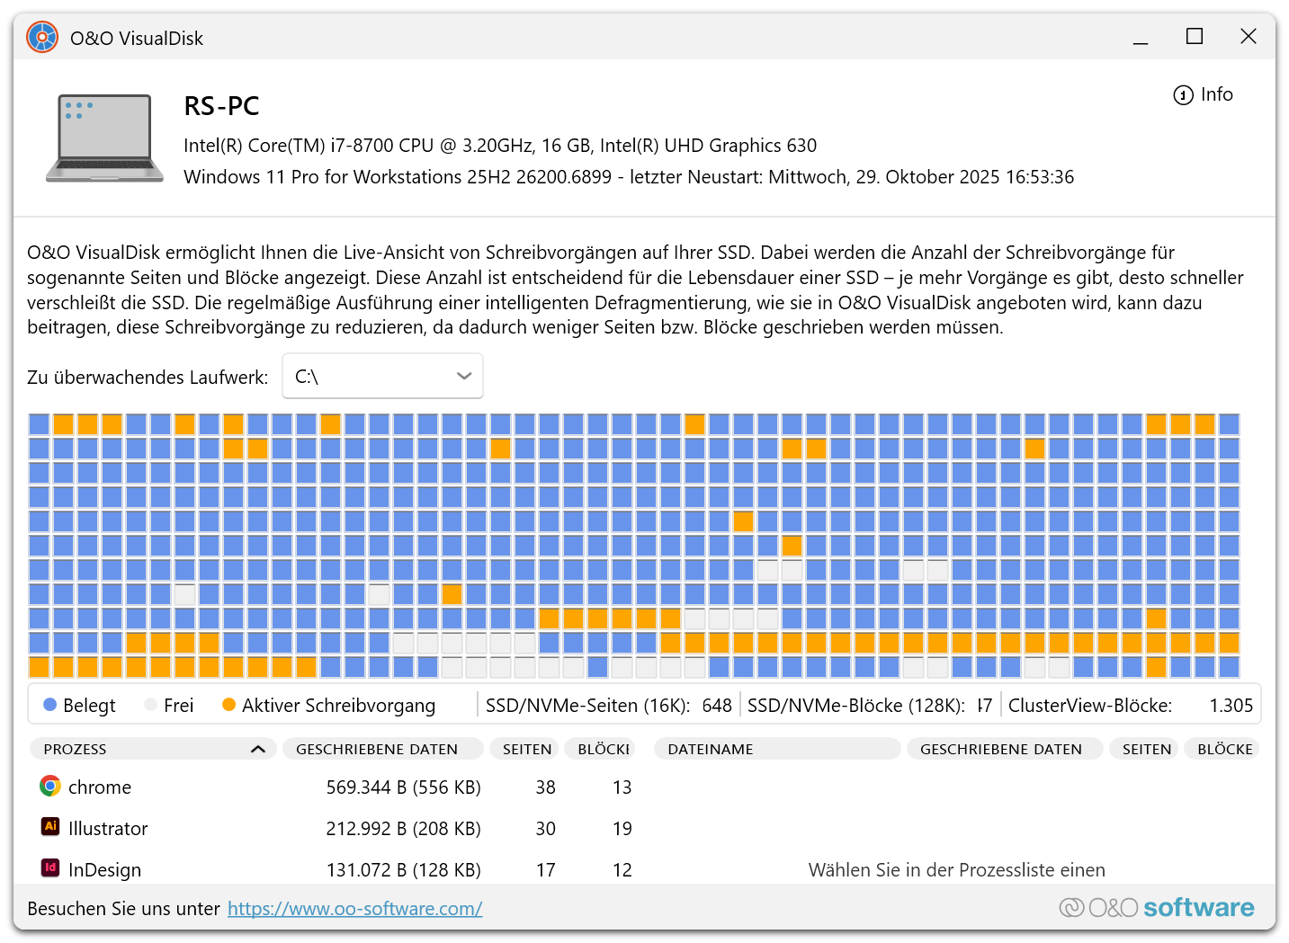Image resolution: width=1289 pixels, height=943 pixels.
Task: Click the InDesign process icon
Action: pyautogui.click(x=50, y=868)
